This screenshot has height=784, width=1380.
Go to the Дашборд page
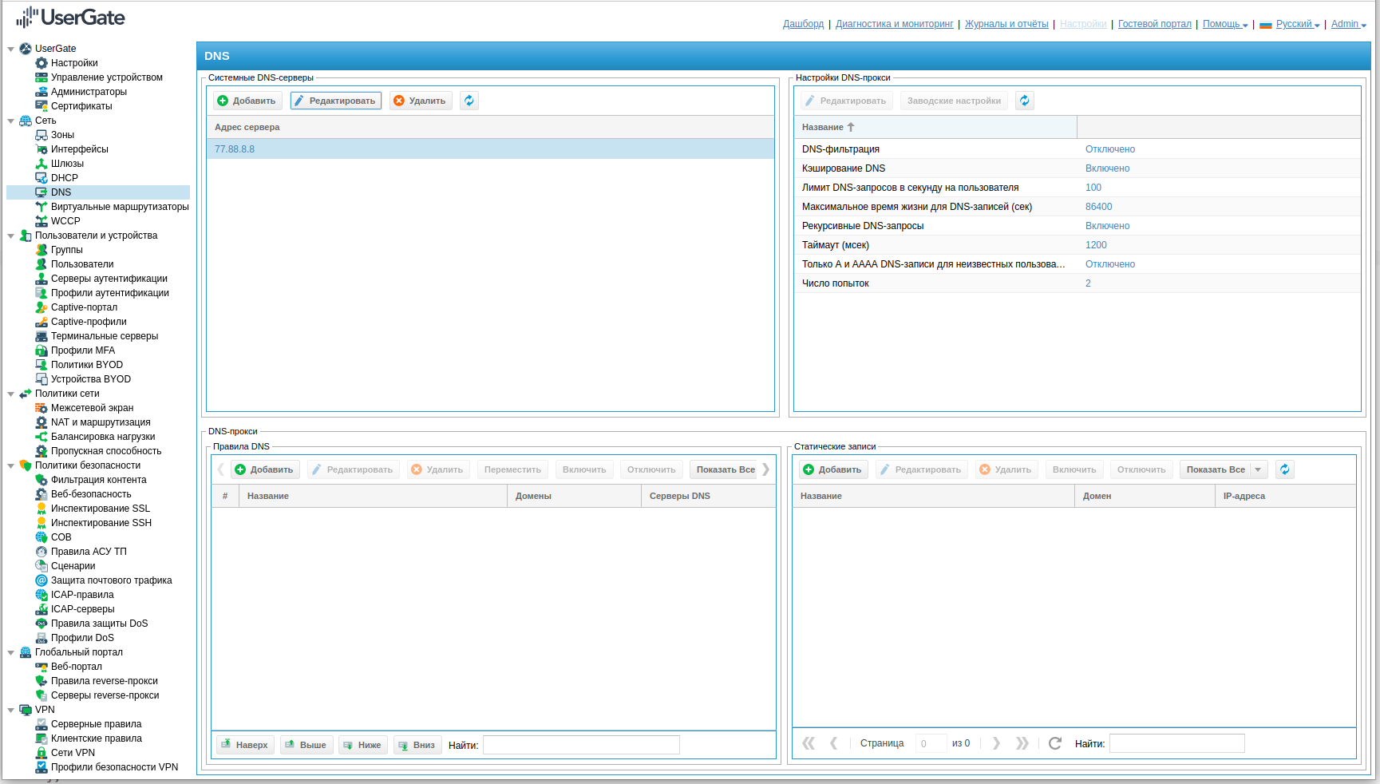coord(803,24)
